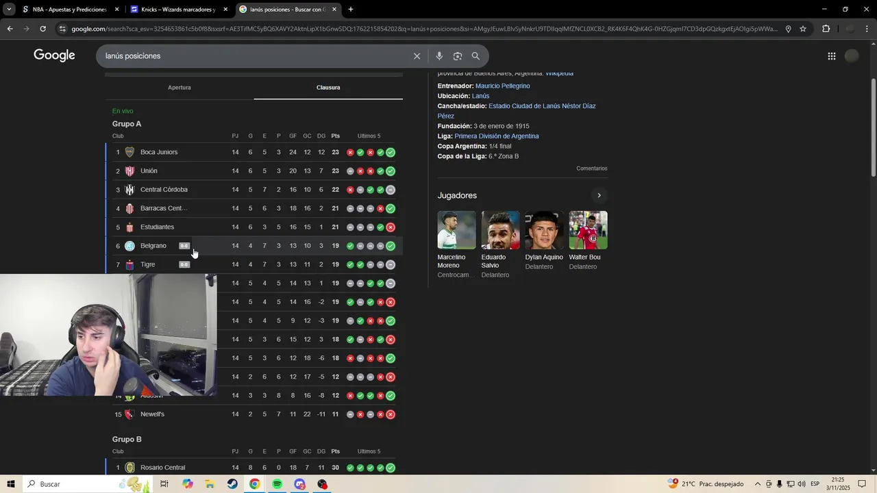Open Marcelino Moreno player photo

(x=456, y=230)
